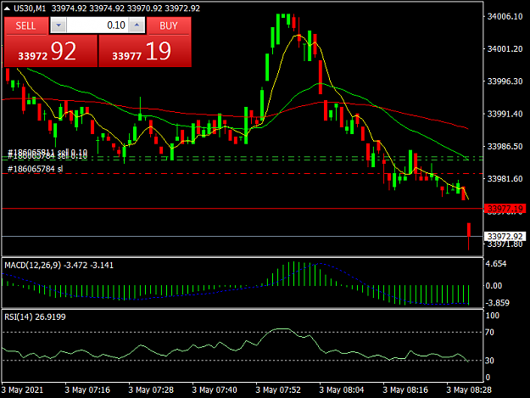Image resolution: width=530 pixels, height=398 pixels.
Task: Click the MACD -3.859 scale value
Action: tap(497, 303)
